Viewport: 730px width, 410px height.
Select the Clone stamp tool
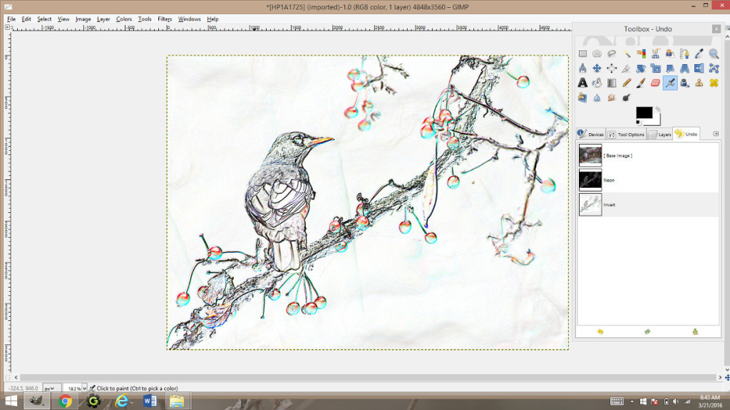(699, 83)
